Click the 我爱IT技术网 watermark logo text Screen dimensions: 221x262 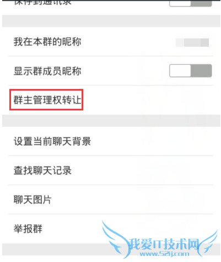click(x=164, y=244)
